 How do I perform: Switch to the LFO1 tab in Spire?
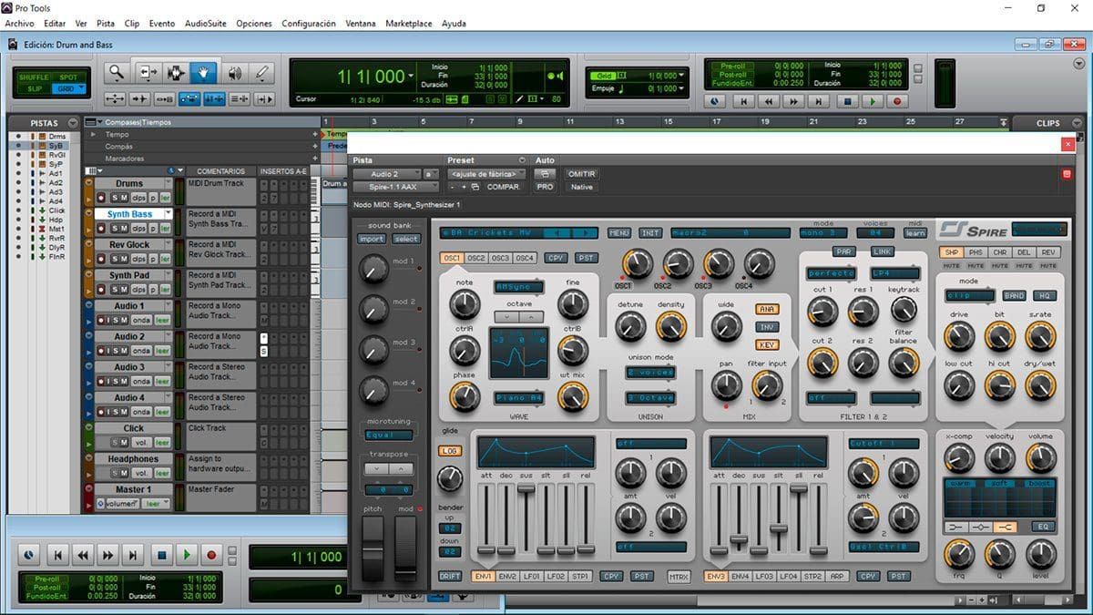[531, 576]
